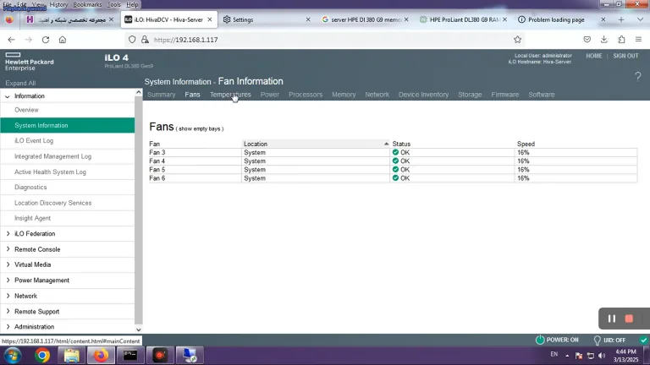The height and width of the screenshot is (365, 650).
Task: Click the SIGN OUT link
Action: 625,56
